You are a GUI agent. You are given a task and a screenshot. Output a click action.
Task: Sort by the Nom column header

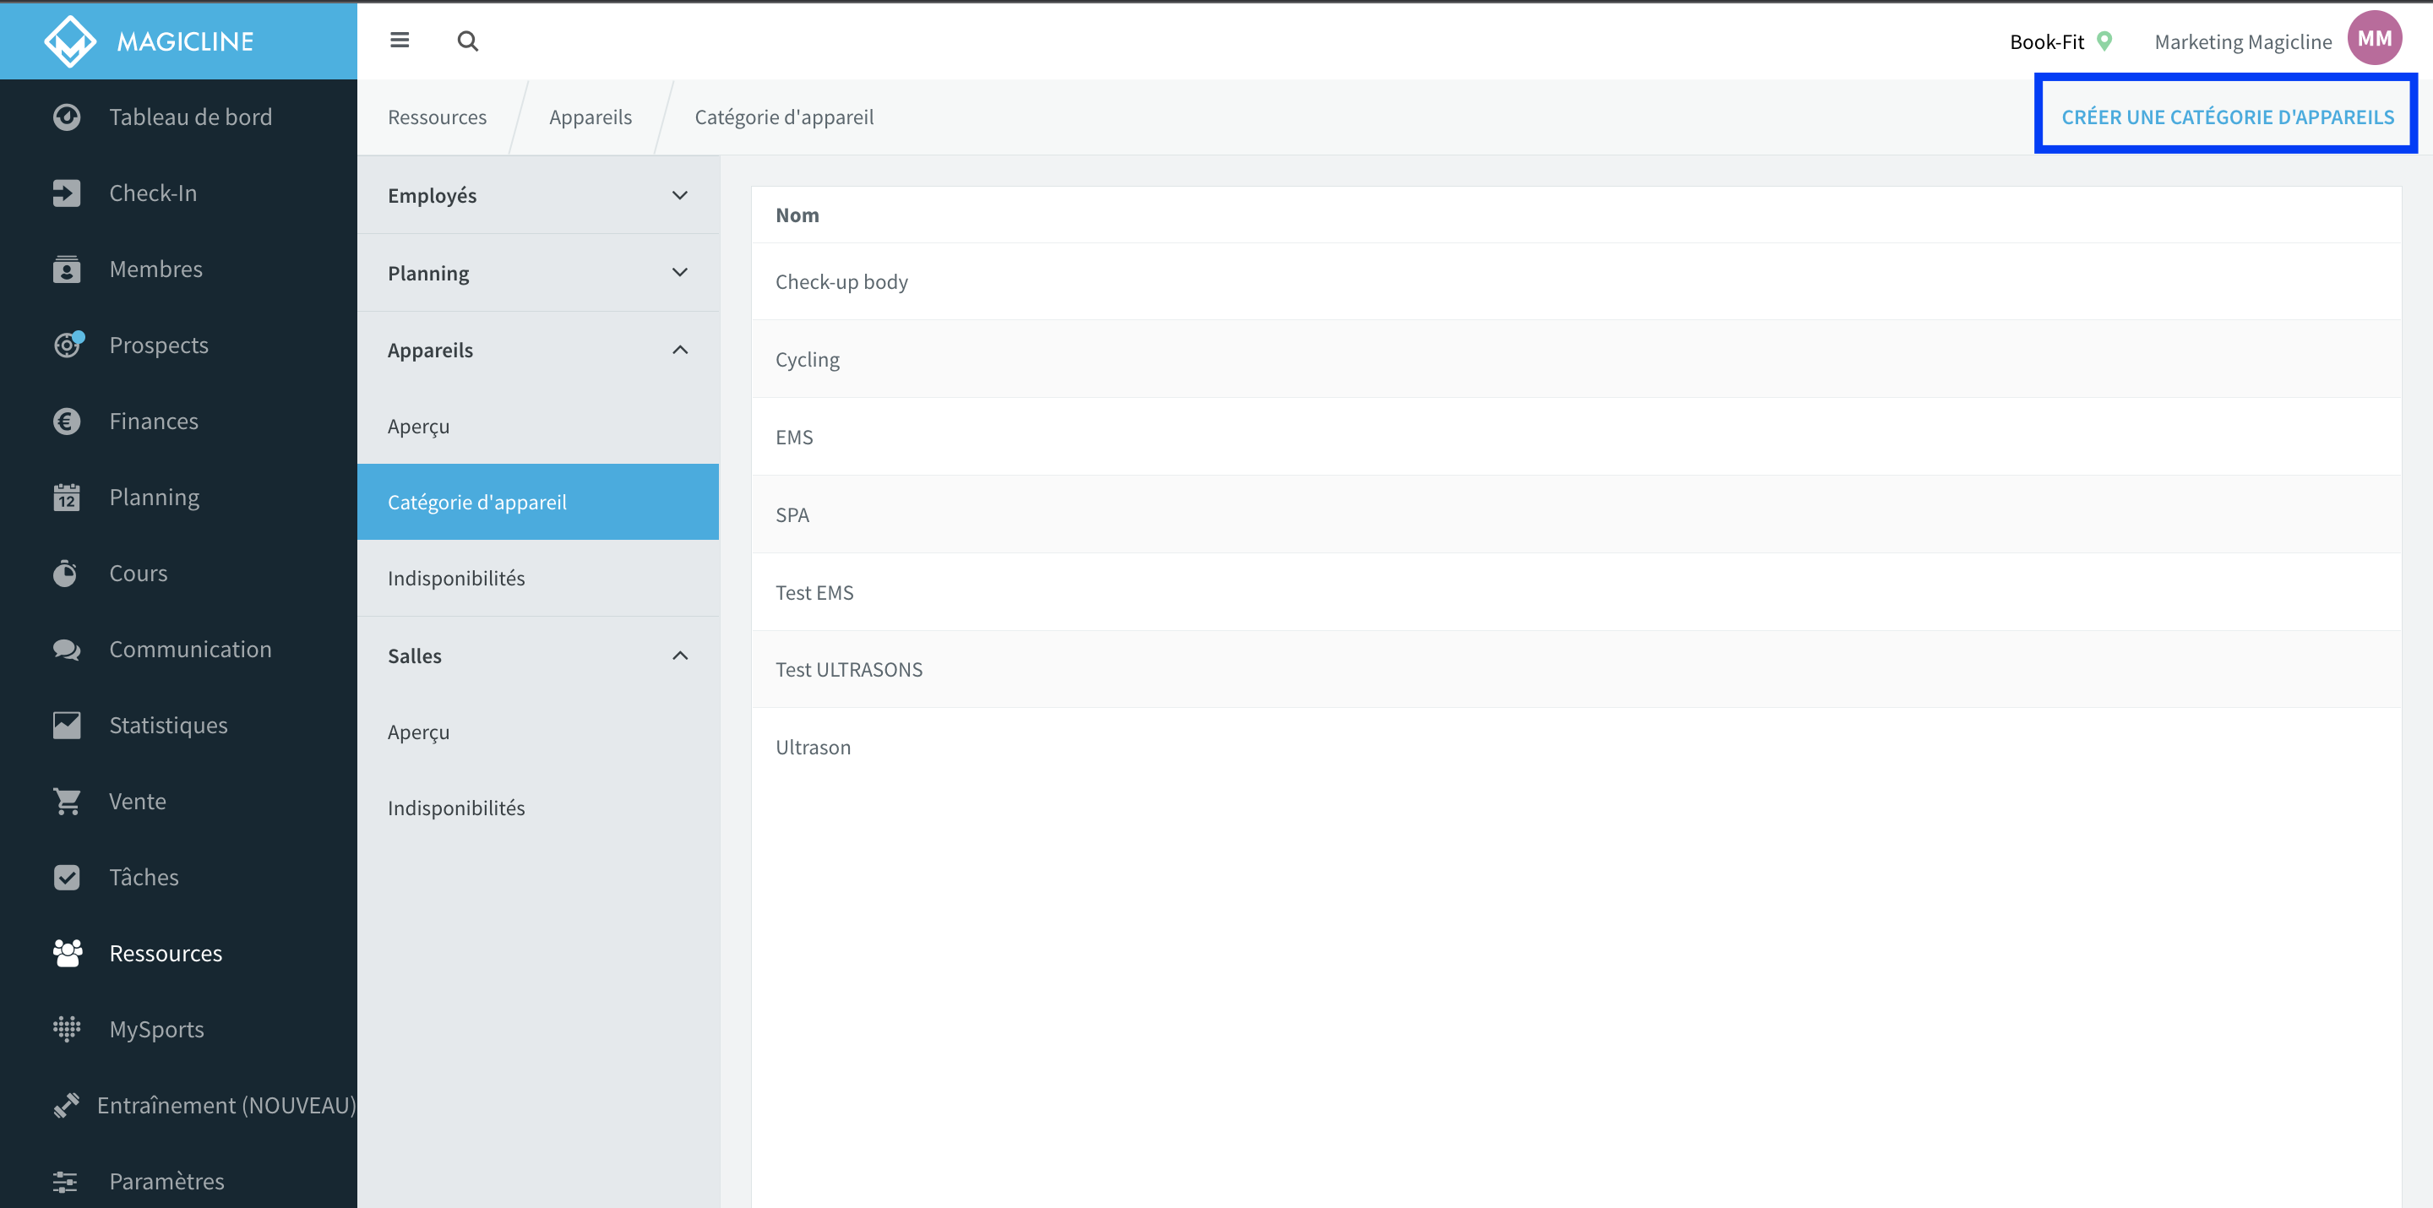point(797,215)
